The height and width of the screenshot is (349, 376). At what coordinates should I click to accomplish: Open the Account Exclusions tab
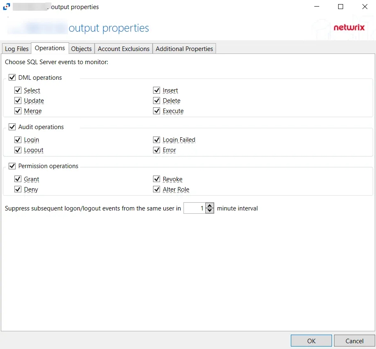pyautogui.click(x=123, y=49)
